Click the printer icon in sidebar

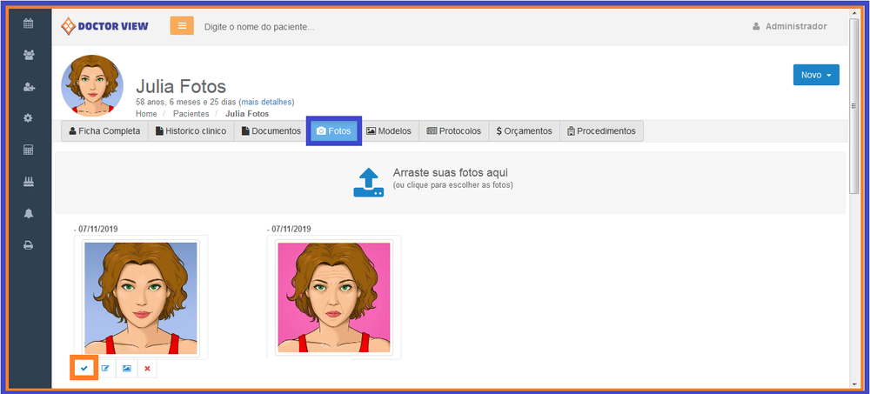point(28,245)
